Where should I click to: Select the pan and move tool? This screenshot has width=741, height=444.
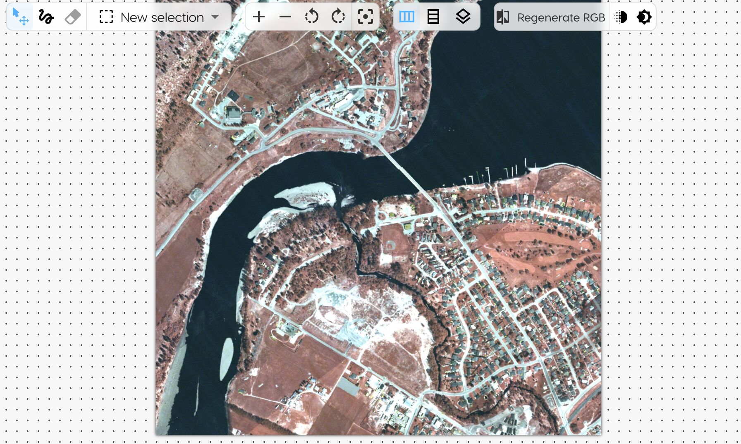pos(19,17)
